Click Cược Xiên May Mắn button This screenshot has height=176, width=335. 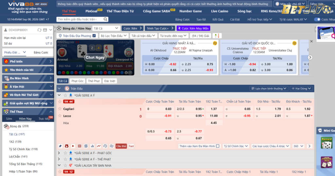click(193, 28)
